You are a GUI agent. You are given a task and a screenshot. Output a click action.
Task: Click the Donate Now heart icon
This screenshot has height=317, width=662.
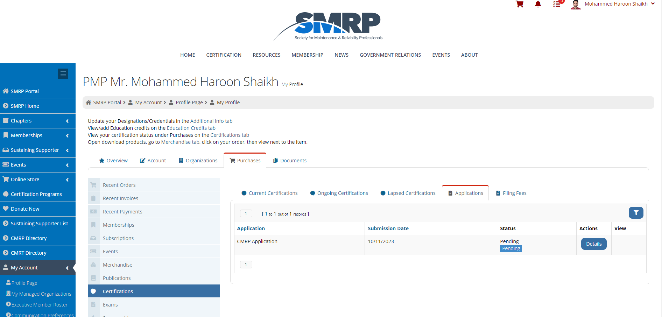(x=6, y=209)
